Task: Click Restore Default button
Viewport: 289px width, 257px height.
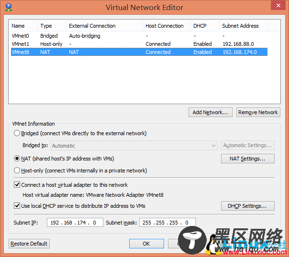Action: pos(29,244)
